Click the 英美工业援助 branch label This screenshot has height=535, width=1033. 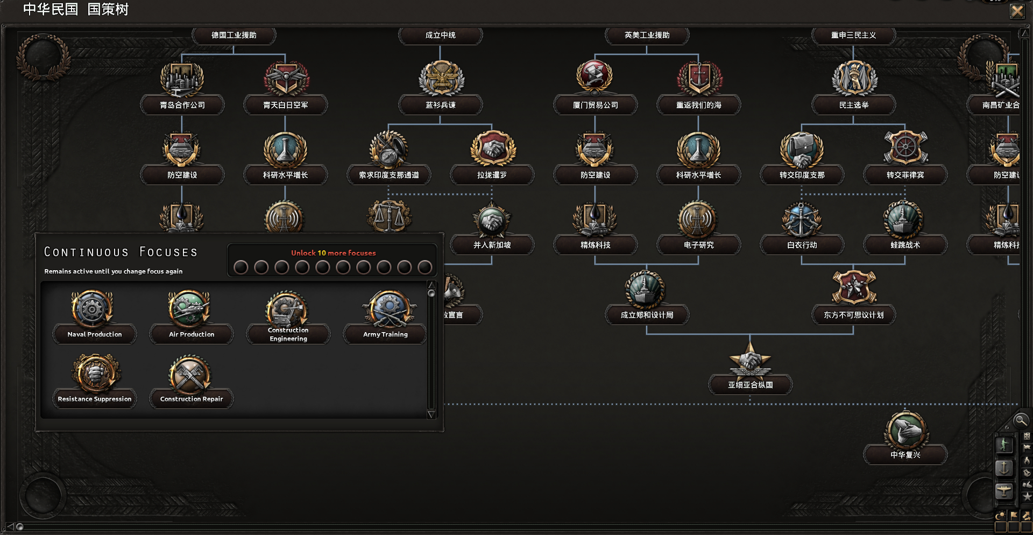coord(647,36)
